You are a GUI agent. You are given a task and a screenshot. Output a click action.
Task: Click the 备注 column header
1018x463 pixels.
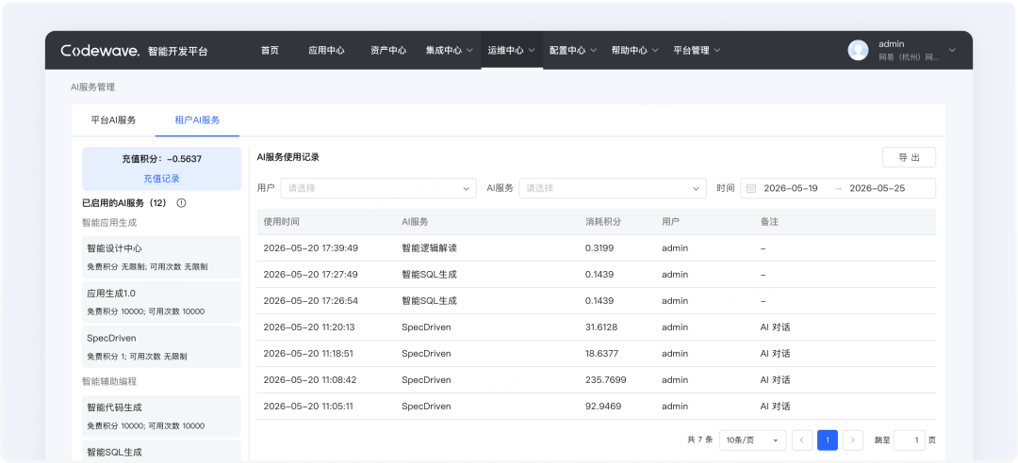pyautogui.click(x=769, y=222)
